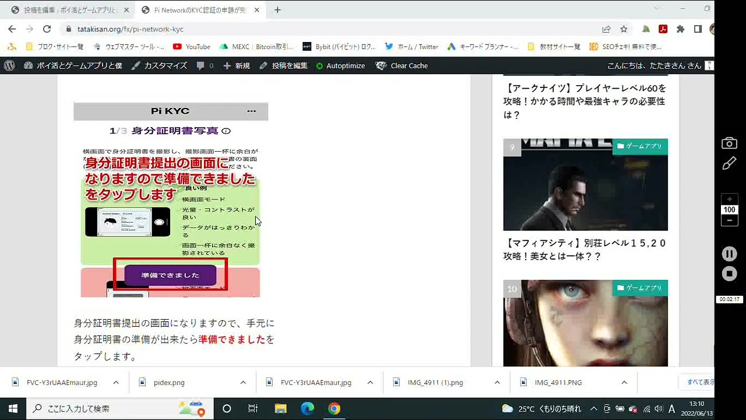The width and height of the screenshot is (746, 420).
Task: Open Chrome side panel icon
Action: pyautogui.click(x=698, y=29)
